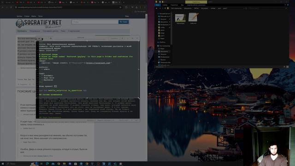Viewport: 295px width, 166px height.
Task: Click the content segment in Explorer address bar
Action: coord(213,8)
